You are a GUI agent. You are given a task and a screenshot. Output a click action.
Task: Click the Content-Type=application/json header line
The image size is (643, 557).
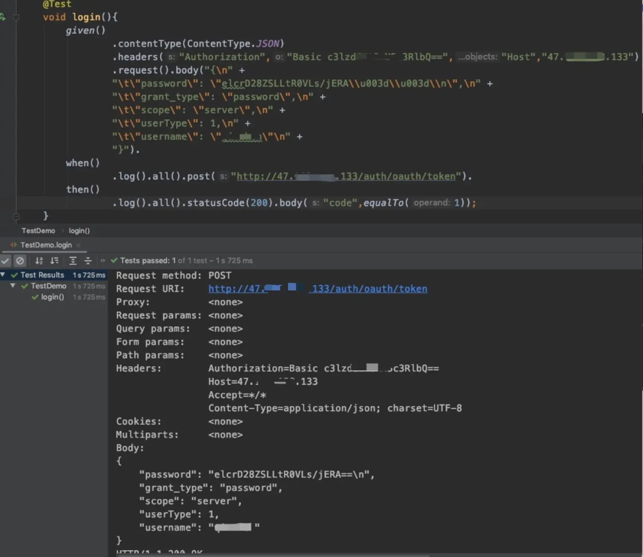point(335,408)
